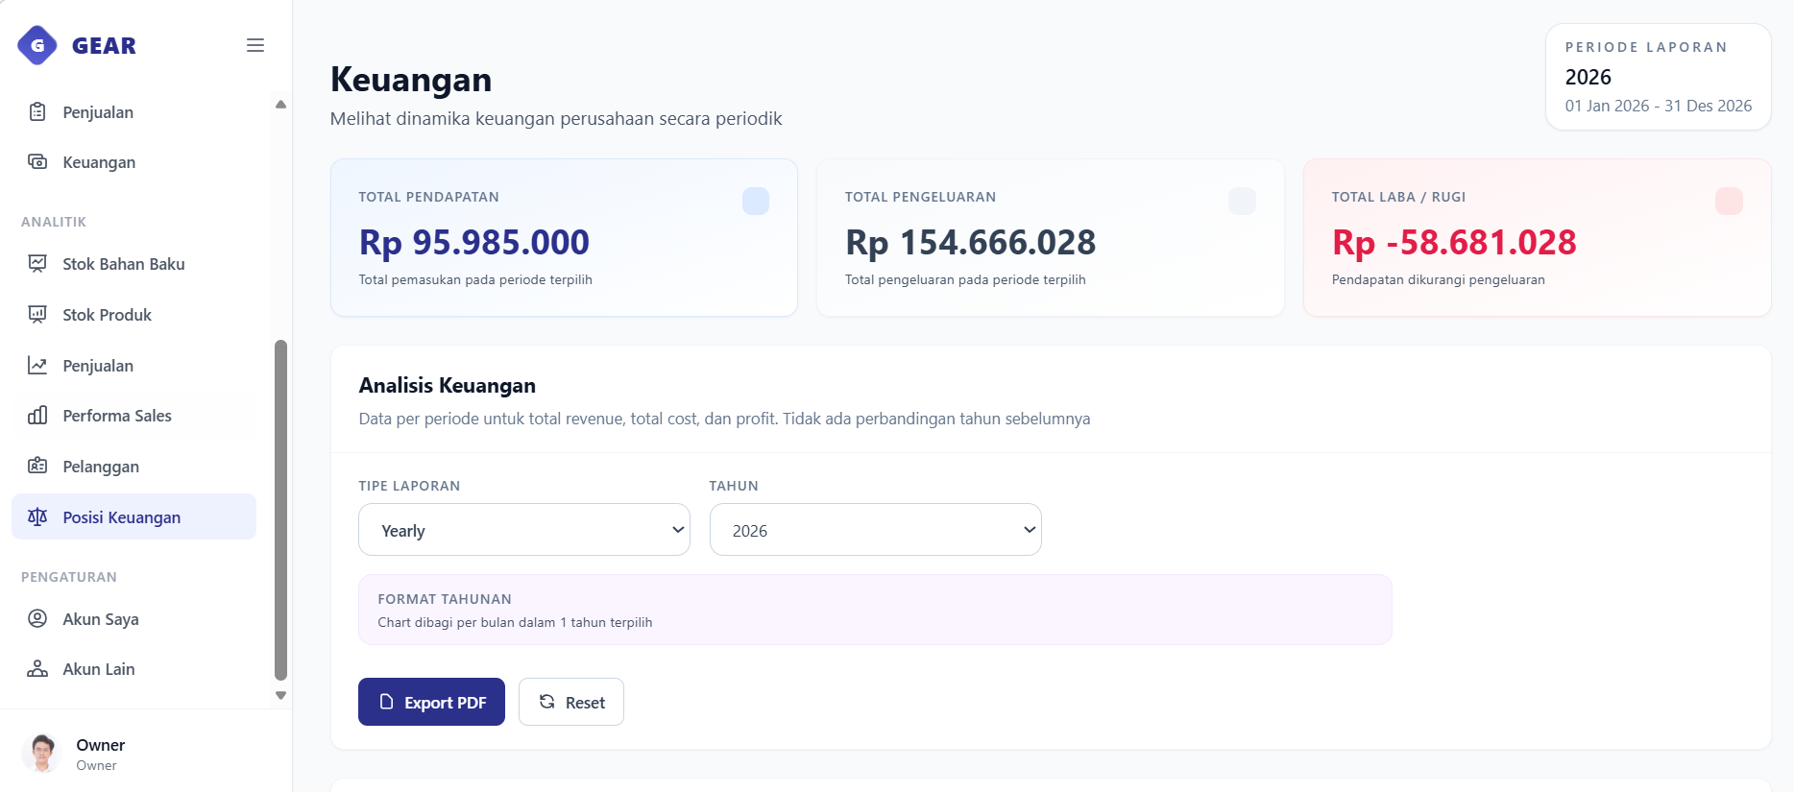Click the red icon on Total Laba/Rugi card

tap(1729, 202)
